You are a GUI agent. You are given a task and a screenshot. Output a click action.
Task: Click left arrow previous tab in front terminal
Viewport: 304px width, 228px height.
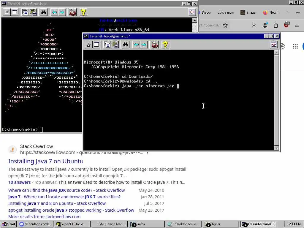136,45
